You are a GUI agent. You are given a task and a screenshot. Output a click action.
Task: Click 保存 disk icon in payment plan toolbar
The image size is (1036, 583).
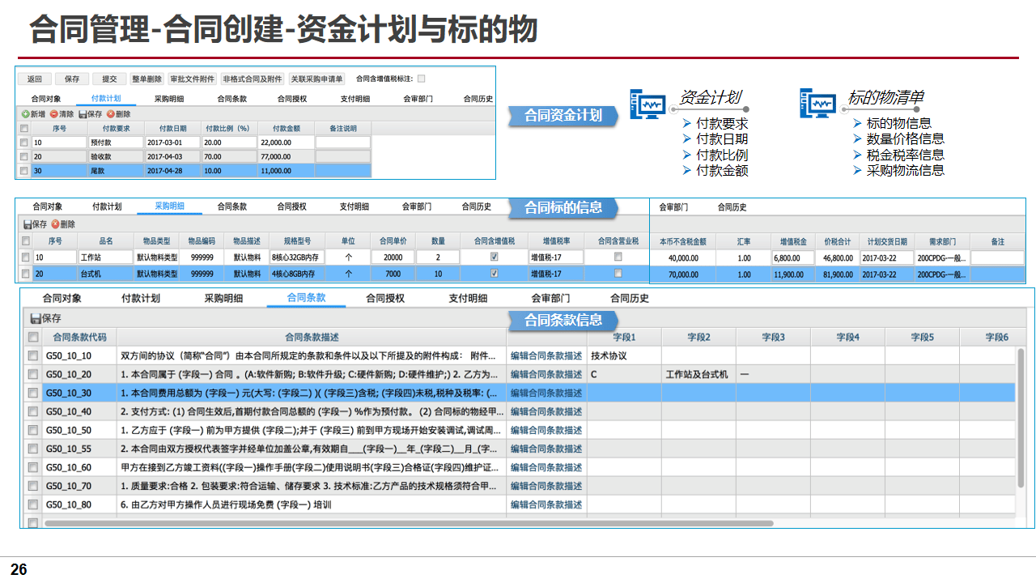point(82,114)
